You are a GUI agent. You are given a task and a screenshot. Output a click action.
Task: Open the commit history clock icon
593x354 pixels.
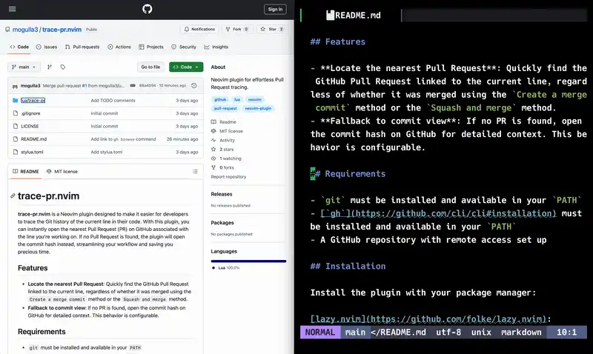pyautogui.click(x=194, y=86)
